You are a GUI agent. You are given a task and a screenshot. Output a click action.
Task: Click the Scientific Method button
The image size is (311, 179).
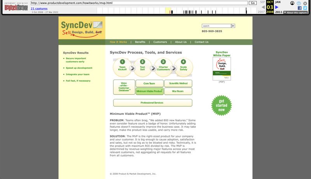(x=178, y=83)
